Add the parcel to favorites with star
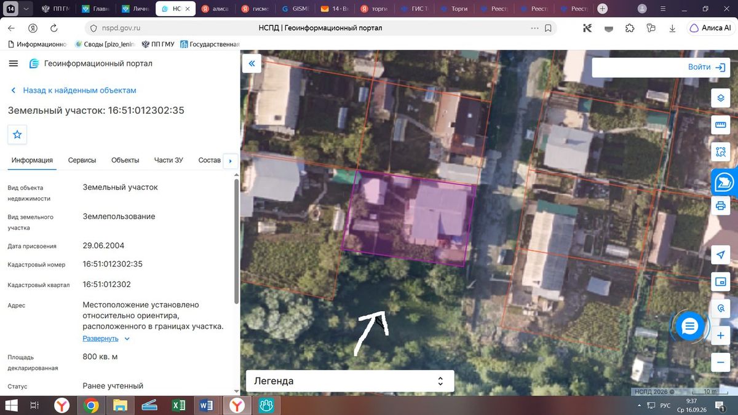Image resolution: width=738 pixels, height=415 pixels. pos(17,134)
